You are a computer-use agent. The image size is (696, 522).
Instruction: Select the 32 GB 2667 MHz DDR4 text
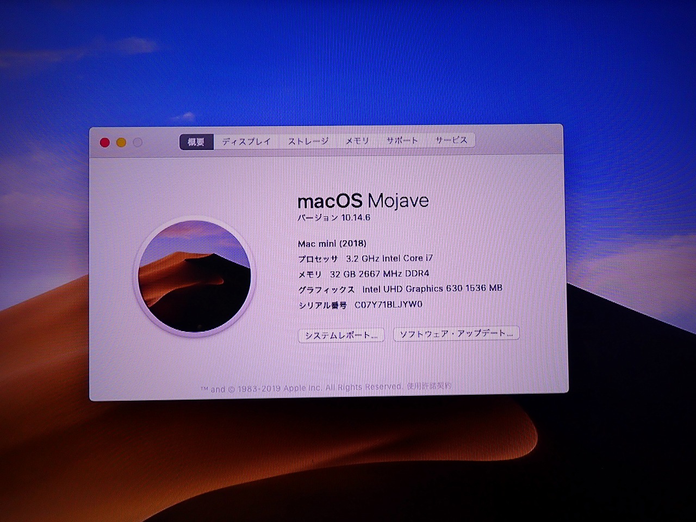[x=380, y=274]
